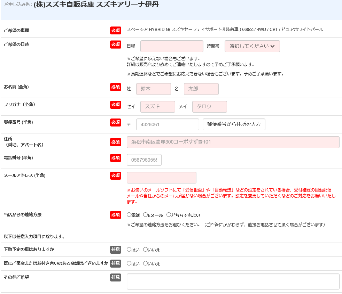Image resolution: width=342 pixels, height=294 pixels.
Task: Click the ご希望の日時 label
Action: (x=16, y=44)
